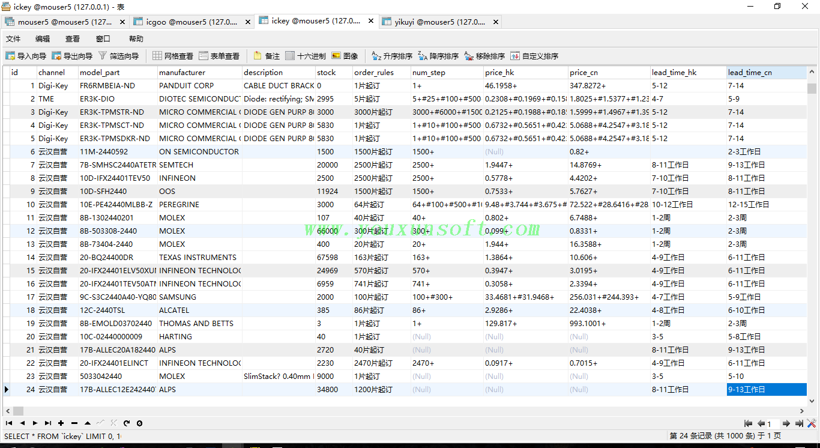Apply 升序排序 ascending sort
This screenshot has height=448, width=820.
(392, 56)
